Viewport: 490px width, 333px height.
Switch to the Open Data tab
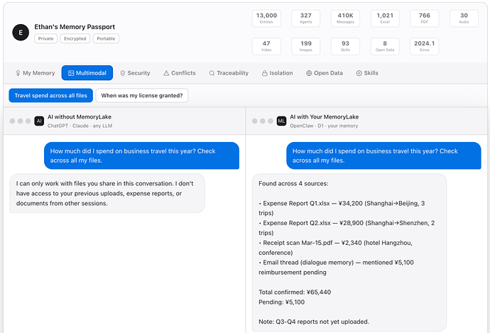(x=324, y=73)
